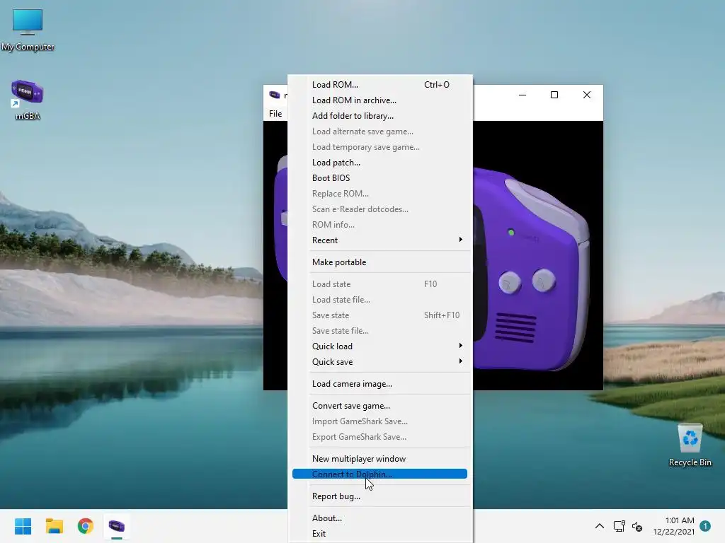Select Convert save game...
This screenshot has width=725, height=543.
pos(380,406)
